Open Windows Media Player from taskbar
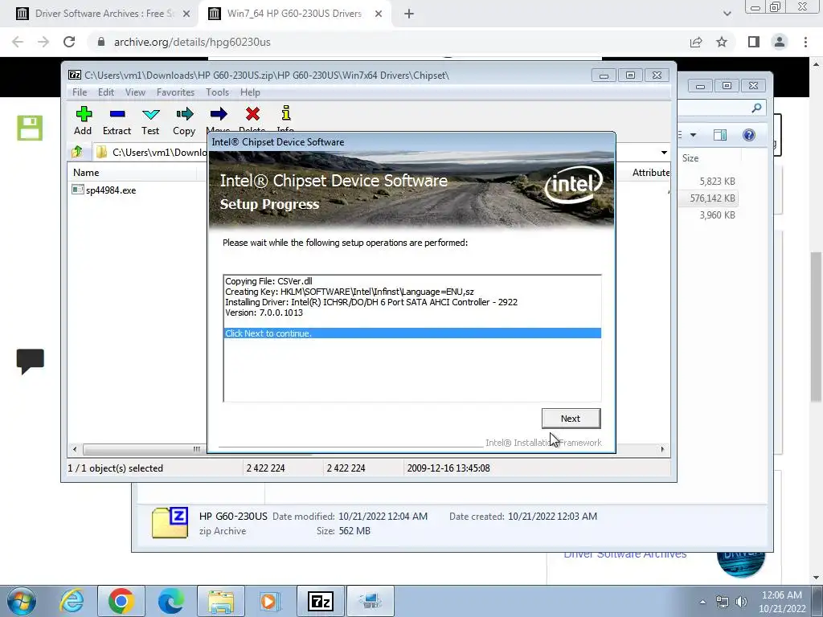823x617 pixels. (x=271, y=601)
